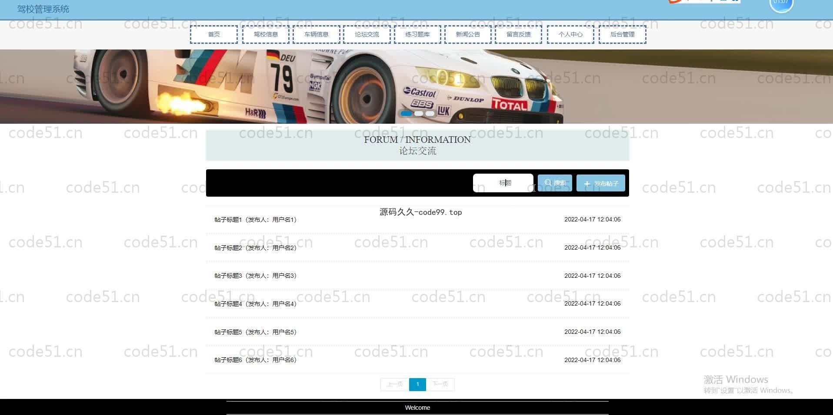This screenshot has width=833, height=415.
Task: Open the 新闻公告 section
Action: 468,34
